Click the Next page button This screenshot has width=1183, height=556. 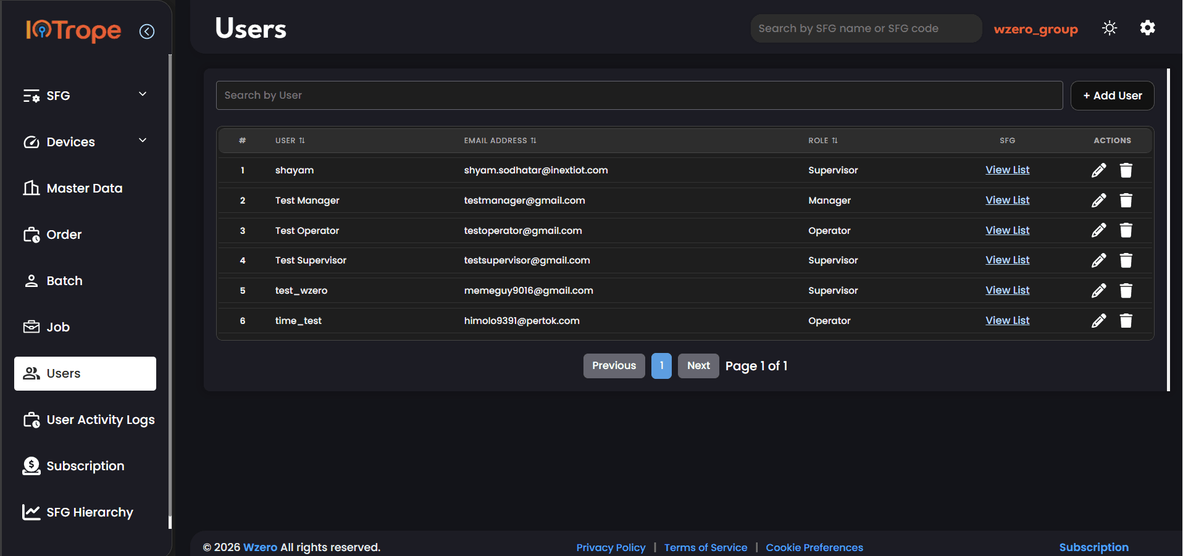(x=698, y=366)
